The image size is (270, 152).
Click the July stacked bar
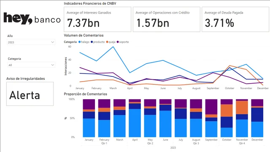coord(181,118)
